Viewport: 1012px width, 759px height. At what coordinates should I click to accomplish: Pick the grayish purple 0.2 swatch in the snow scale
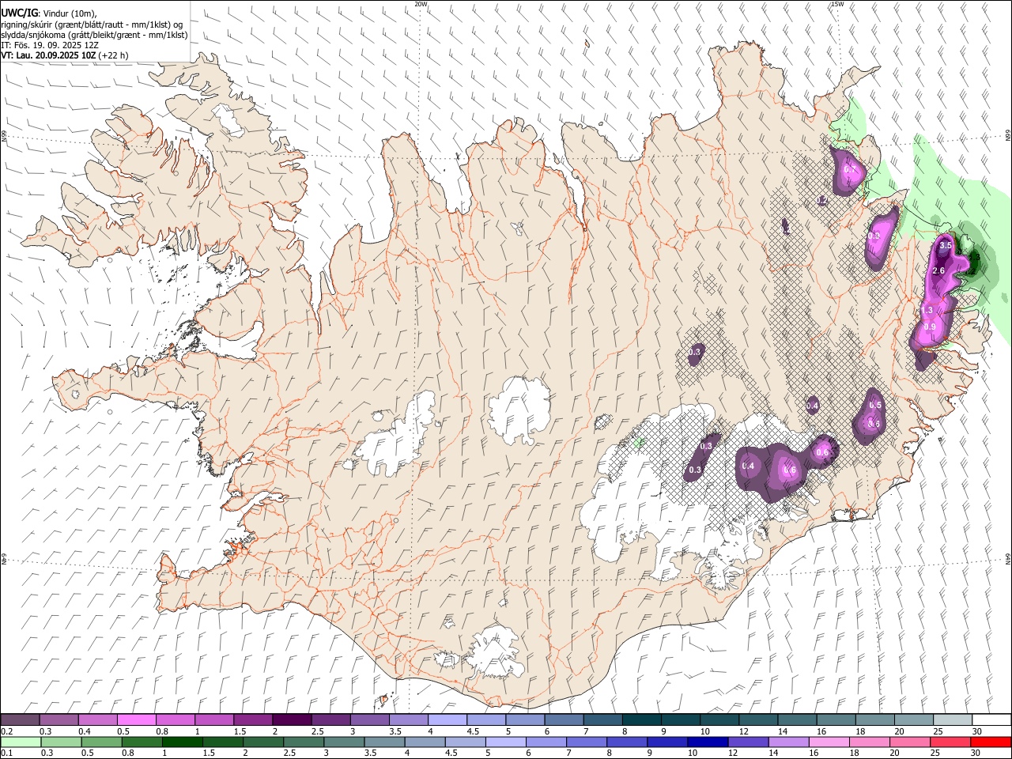coord(21,720)
